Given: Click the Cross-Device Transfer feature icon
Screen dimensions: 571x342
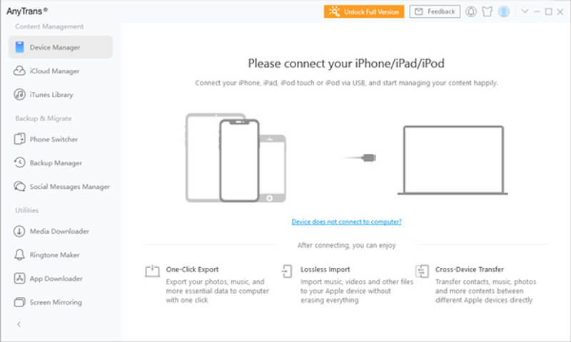Looking at the screenshot, I should [x=422, y=271].
